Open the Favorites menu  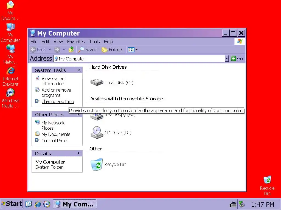[x=76, y=42]
